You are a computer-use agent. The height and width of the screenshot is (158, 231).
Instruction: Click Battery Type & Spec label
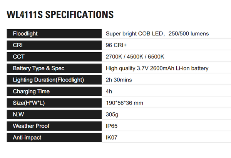click(54, 68)
